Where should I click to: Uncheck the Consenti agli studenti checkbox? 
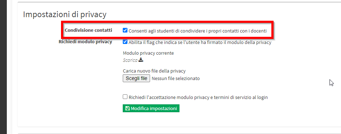[x=125, y=30]
